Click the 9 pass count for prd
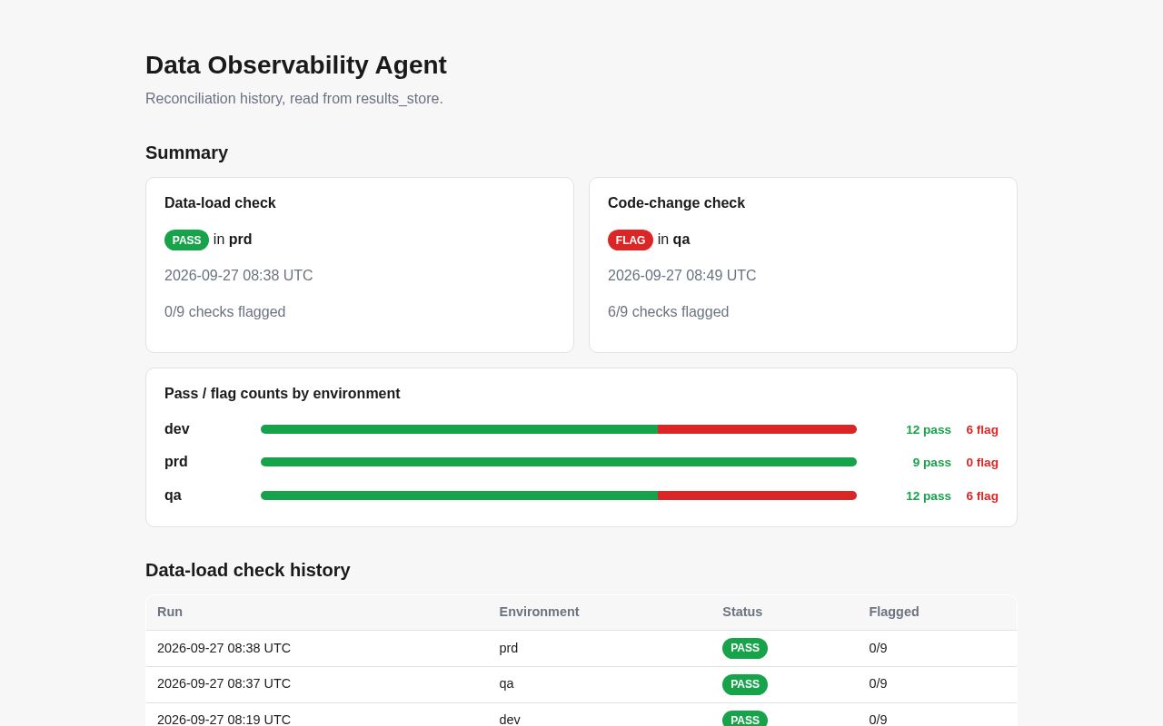This screenshot has height=726, width=1163. coord(932,463)
